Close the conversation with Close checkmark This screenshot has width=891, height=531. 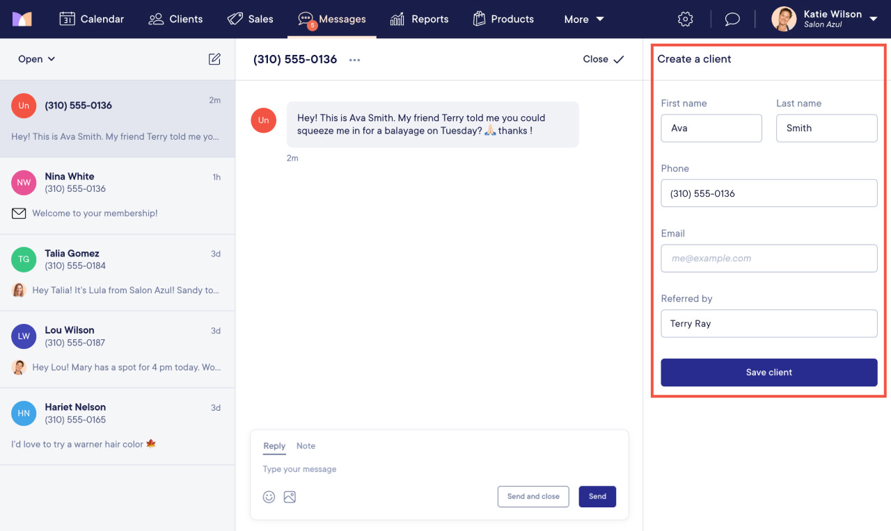[x=604, y=59]
